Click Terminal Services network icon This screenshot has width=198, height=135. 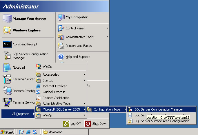tap(7, 102)
